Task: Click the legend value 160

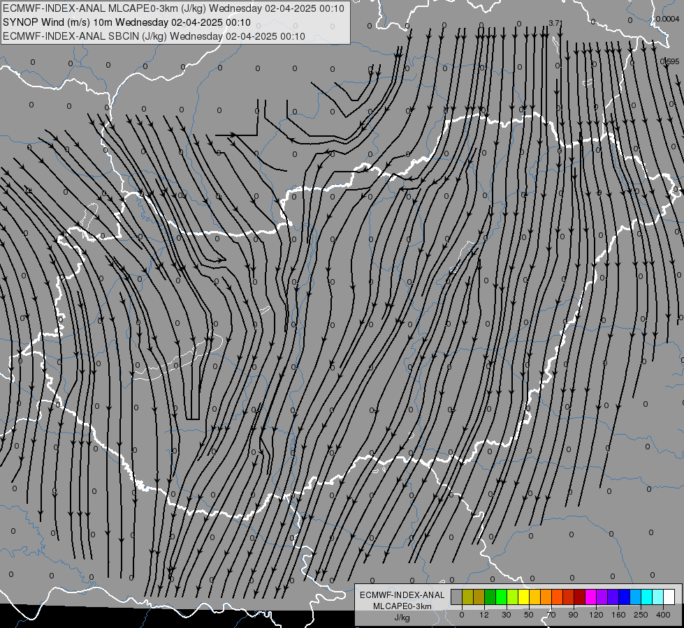Action: (618, 615)
